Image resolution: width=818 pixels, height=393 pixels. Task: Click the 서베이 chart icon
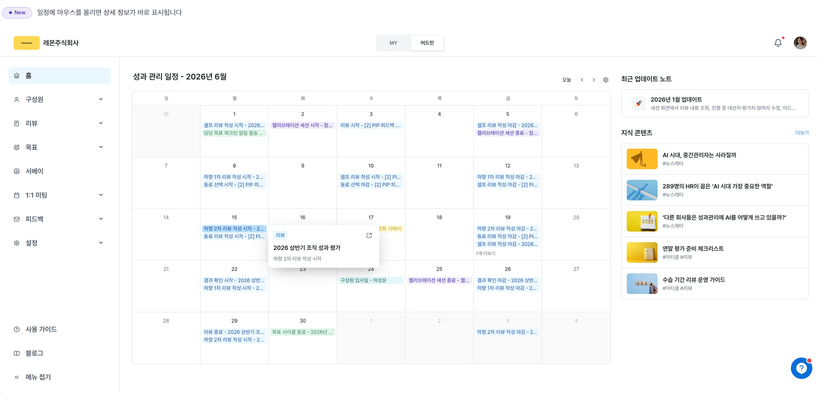[x=17, y=171]
